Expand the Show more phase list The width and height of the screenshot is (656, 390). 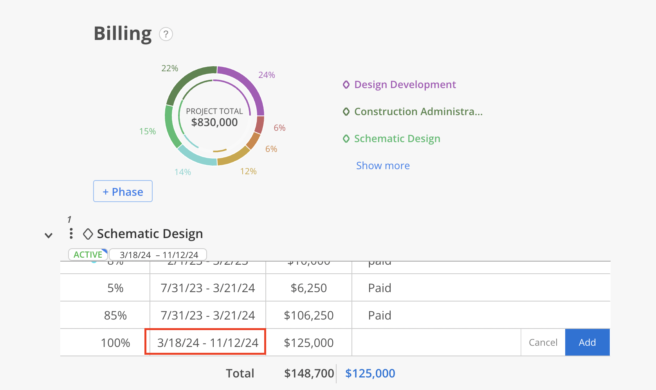383,166
